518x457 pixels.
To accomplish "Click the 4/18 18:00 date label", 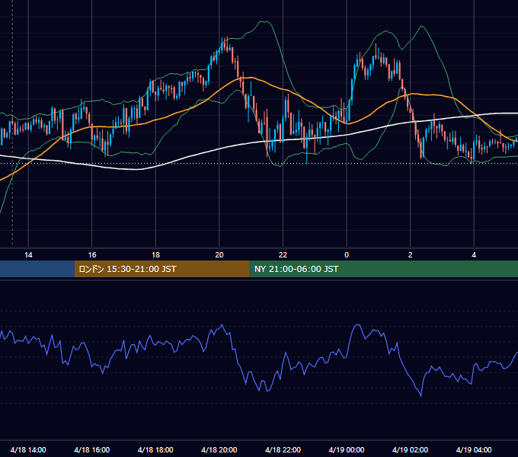I will pyautogui.click(x=155, y=449).
